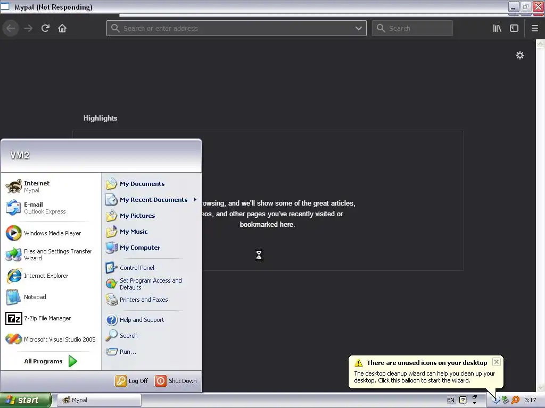Open new tab preferences gear icon

519,55
